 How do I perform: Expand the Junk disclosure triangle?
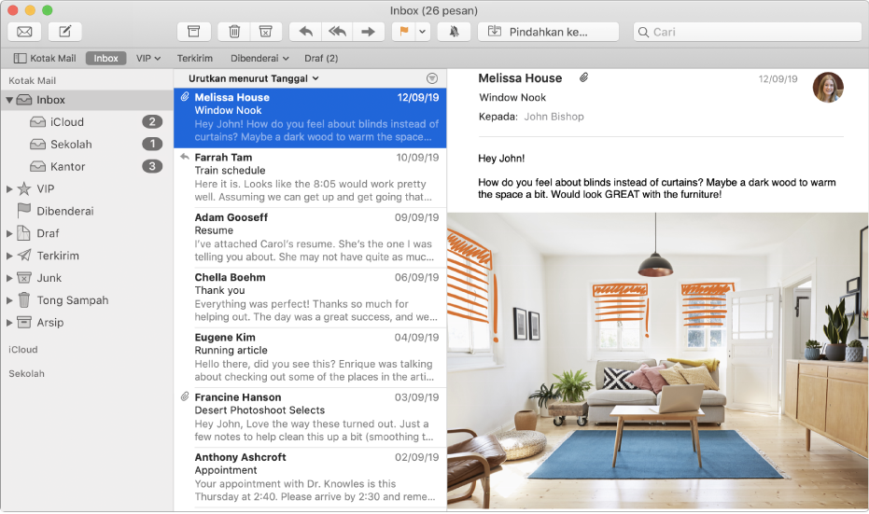(x=9, y=278)
